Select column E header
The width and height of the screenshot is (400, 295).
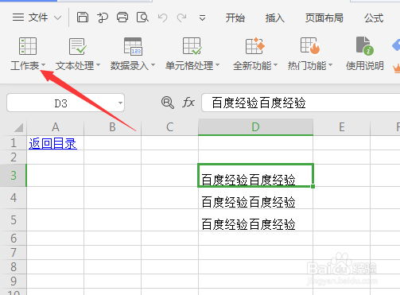click(342, 127)
